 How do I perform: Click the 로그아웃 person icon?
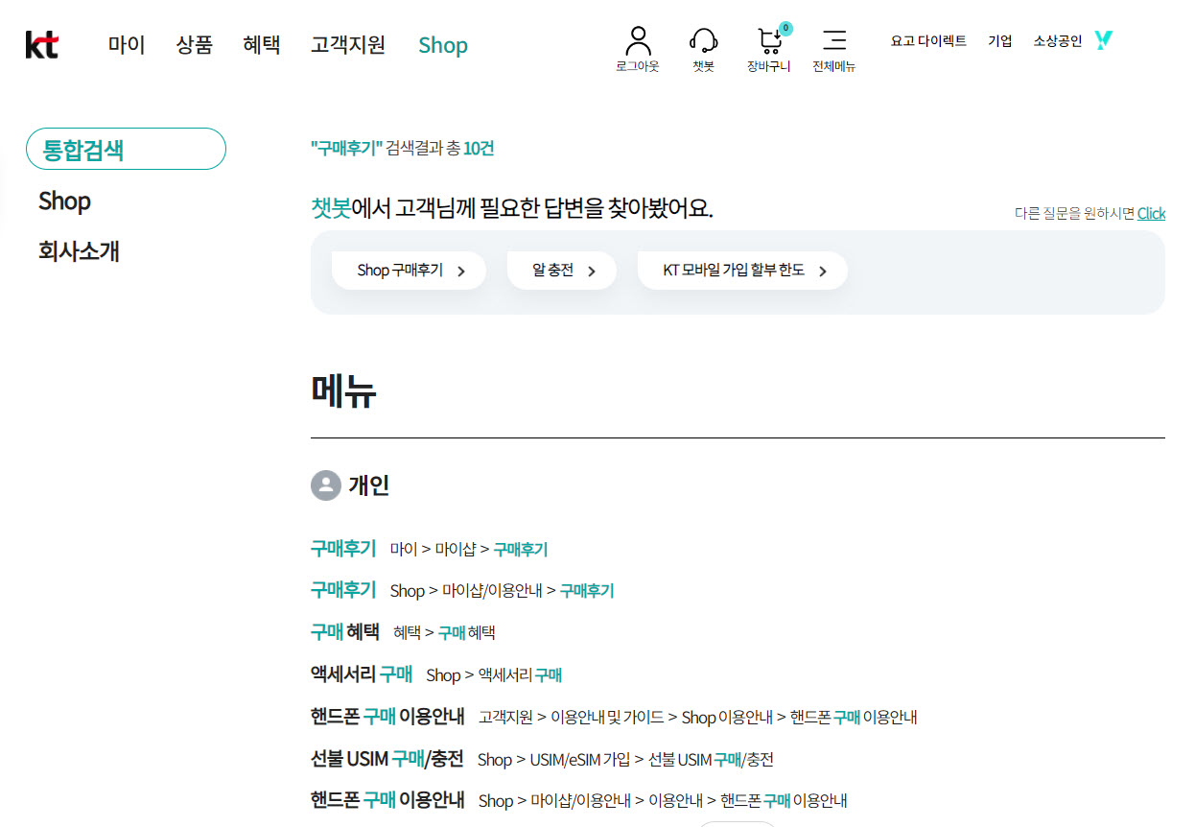pos(637,40)
